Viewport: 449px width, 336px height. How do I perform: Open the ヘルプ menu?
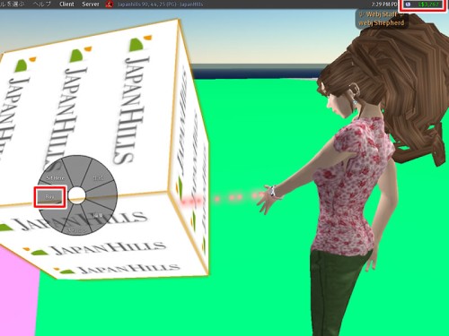point(42,4)
